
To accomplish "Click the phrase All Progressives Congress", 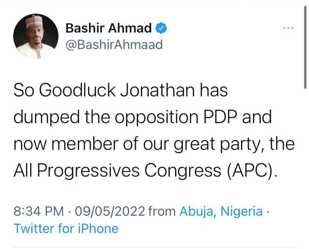I will click(x=117, y=170).
